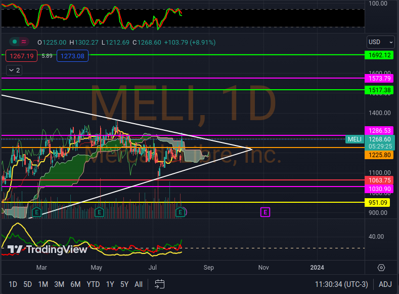
Task: Click the blue buy price 1273.08 button
Action: (x=72, y=56)
